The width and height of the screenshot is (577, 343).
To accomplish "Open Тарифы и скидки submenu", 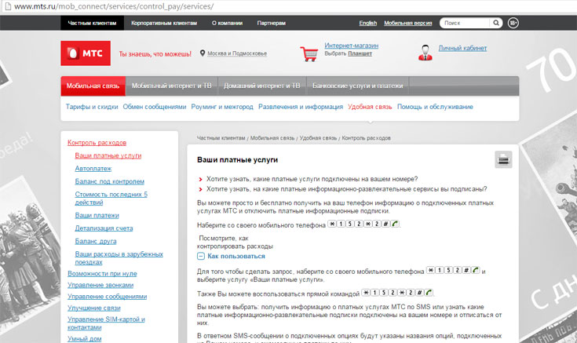I will [x=92, y=107].
